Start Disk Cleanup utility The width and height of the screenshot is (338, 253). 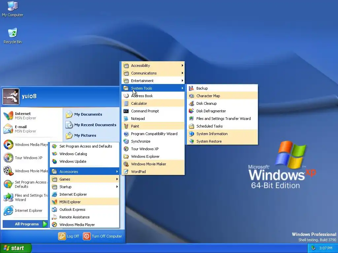[222, 103]
